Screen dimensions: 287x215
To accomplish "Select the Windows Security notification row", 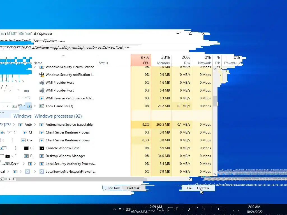I will (123, 74).
